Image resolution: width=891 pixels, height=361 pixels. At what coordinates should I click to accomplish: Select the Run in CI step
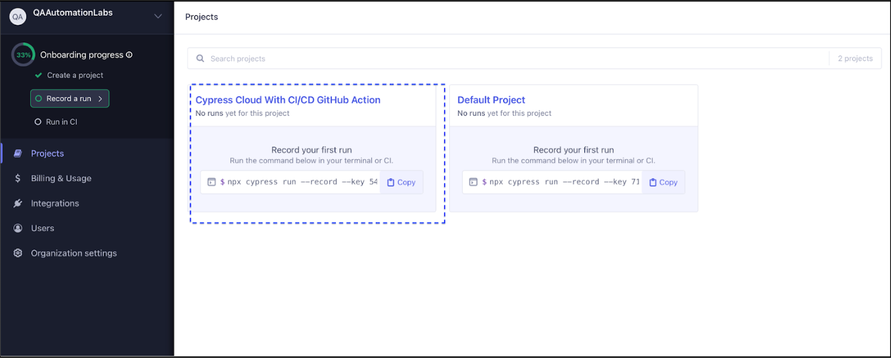(61, 122)
